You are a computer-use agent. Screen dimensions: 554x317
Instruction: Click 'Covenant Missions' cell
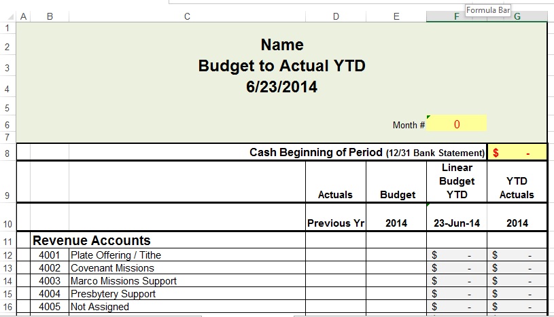(x=187, y=268)
